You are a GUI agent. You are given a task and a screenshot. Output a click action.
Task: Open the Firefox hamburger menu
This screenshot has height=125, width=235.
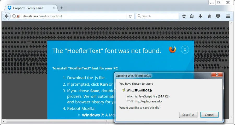tap(228, 16)
